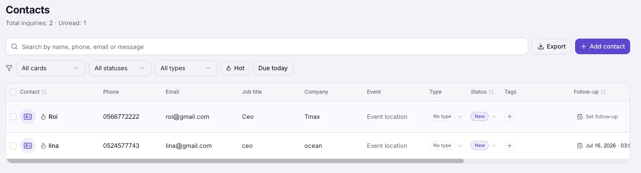This screenshot has height=173, width=641.
Task: Click the Type column header
Action: 435,92
